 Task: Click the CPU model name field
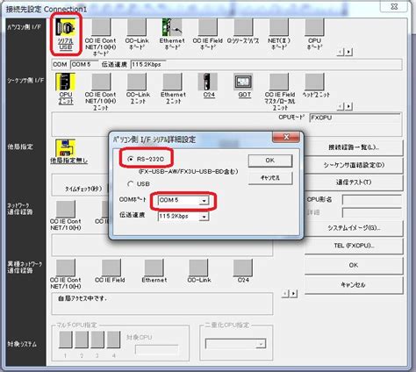(372, 200)
